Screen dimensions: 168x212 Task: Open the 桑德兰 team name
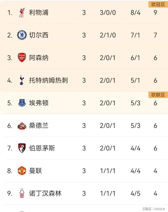(39, 126)
